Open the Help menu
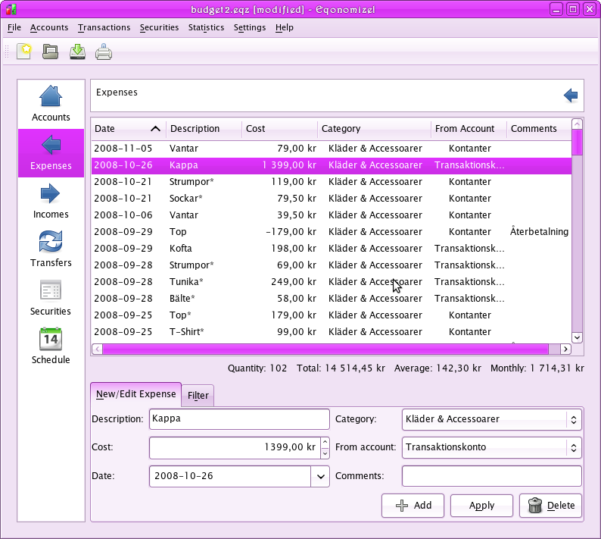The image size is (601, 539). 285,27
